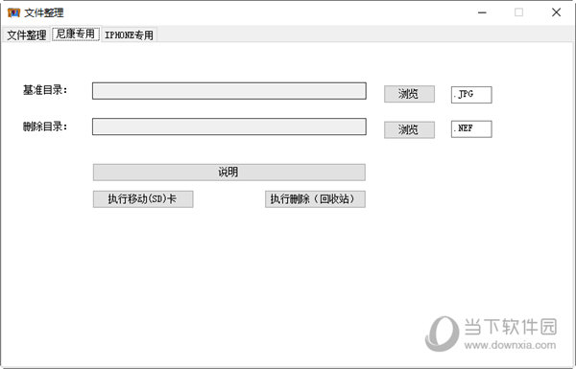Close the 文件整理 window
Viewport: 576px width, 369px height.
point(556,12)
